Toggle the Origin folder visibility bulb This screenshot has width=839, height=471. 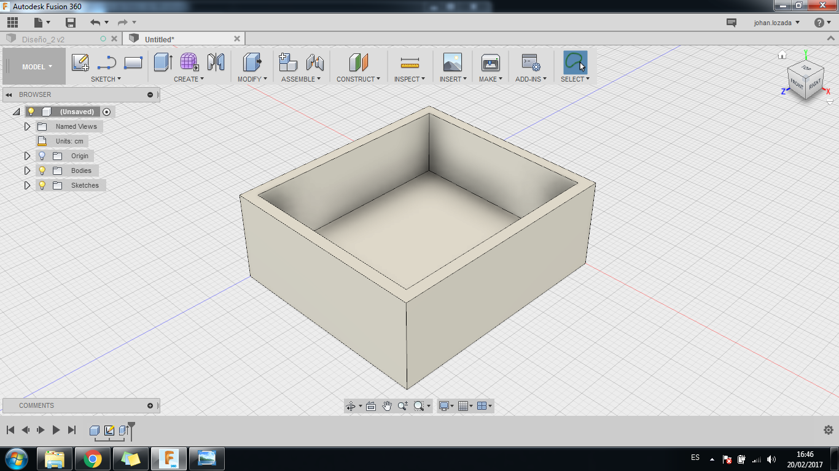coord(42,156)
